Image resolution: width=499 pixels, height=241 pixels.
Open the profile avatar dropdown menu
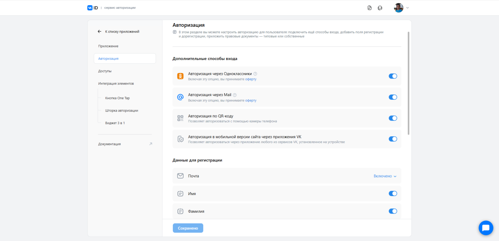click(401, 8)
